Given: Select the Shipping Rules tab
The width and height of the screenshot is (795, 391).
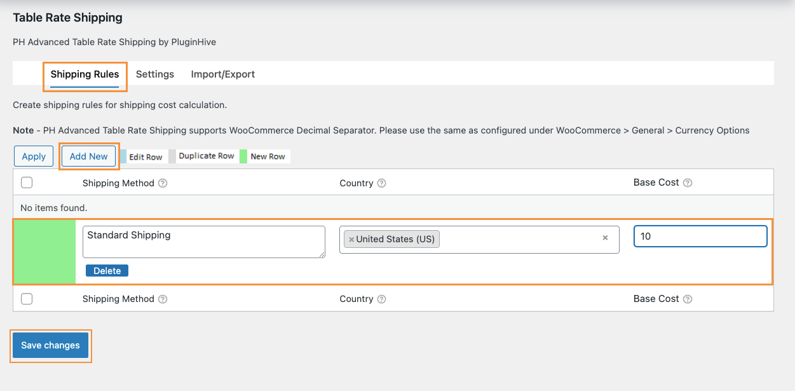Looking at the screenshot, I should [85, 74].
